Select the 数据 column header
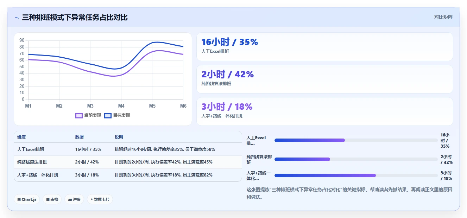 [x=79, y=137]
